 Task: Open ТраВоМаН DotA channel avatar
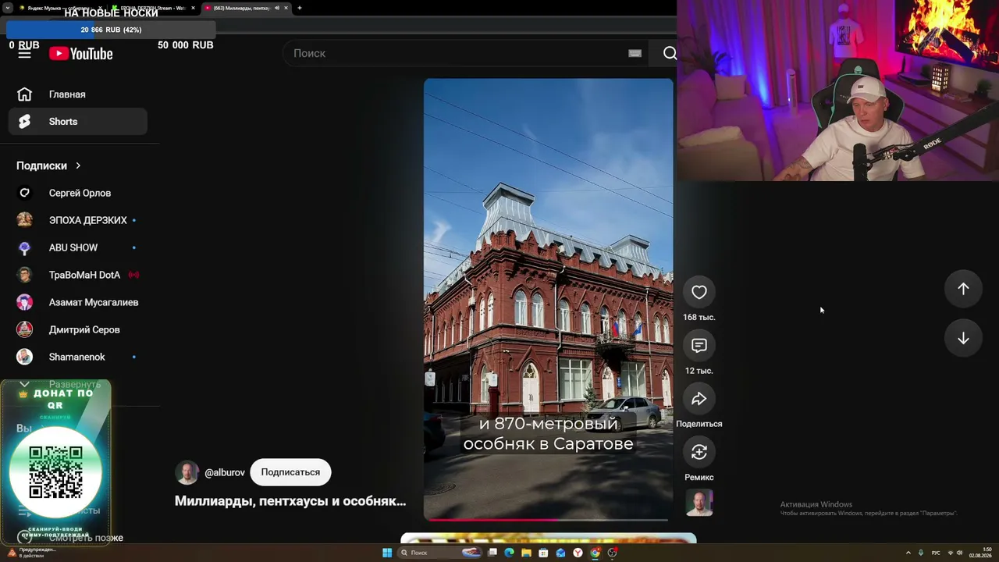(25, 275)
